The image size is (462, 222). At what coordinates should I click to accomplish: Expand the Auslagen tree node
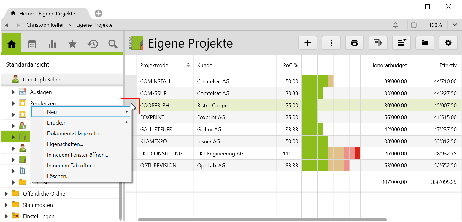click(13, 92)
